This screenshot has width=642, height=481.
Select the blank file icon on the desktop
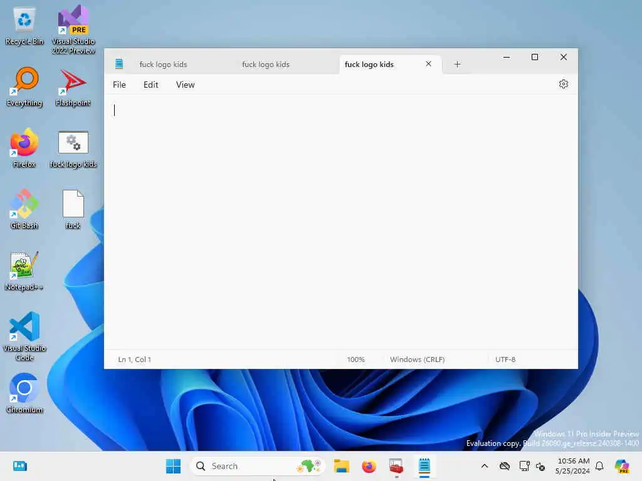tap(73, 209)
